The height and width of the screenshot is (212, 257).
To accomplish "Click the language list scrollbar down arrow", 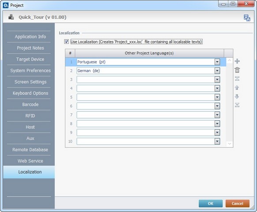I will 230,144.
